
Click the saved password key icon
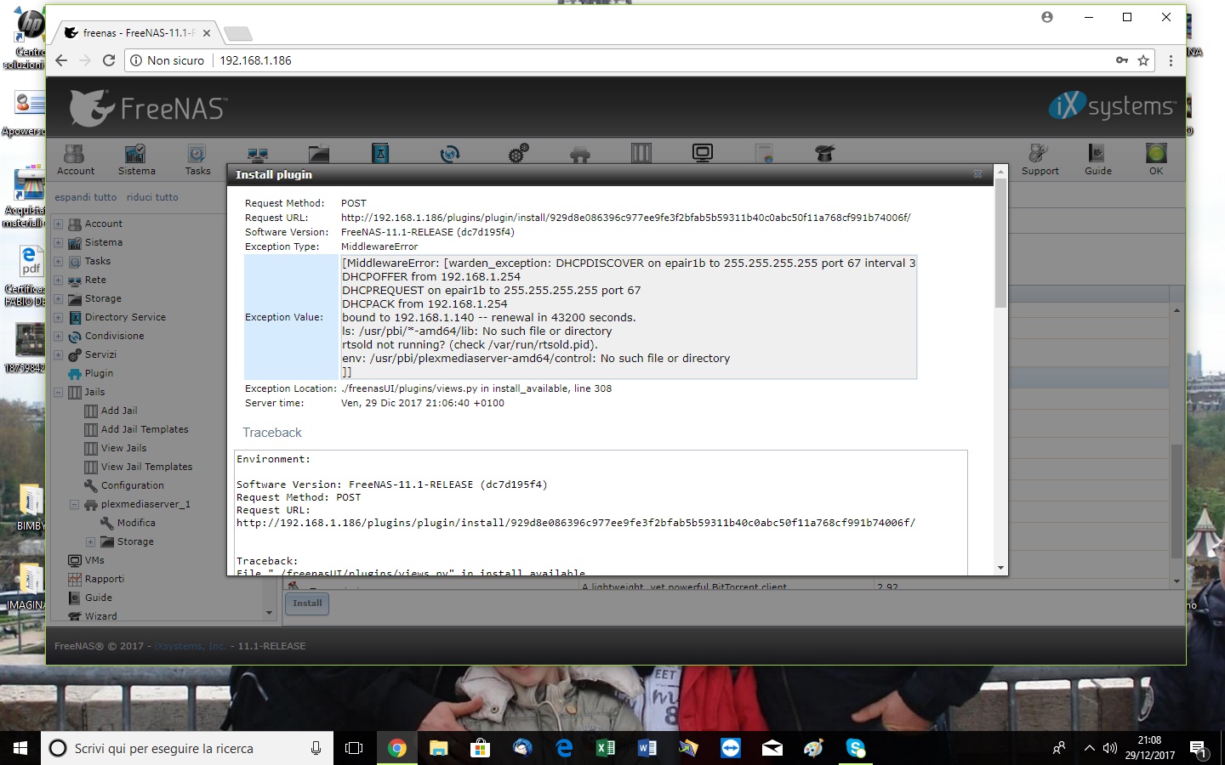point(1122,60)
